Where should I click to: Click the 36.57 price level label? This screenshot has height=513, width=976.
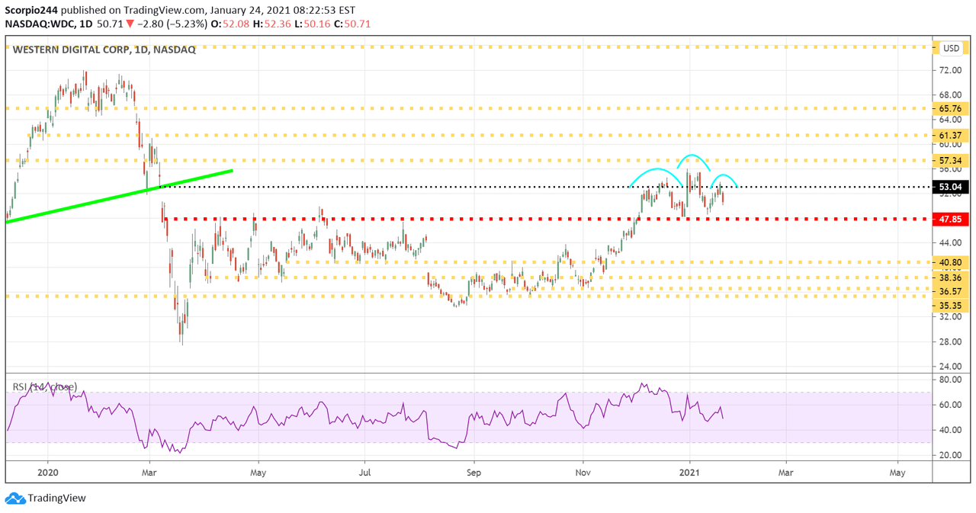click(952, 291)
